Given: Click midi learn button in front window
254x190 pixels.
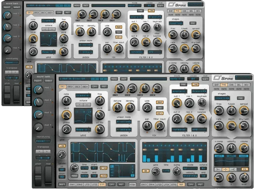Looking at the screenshot, I should 205,79.
